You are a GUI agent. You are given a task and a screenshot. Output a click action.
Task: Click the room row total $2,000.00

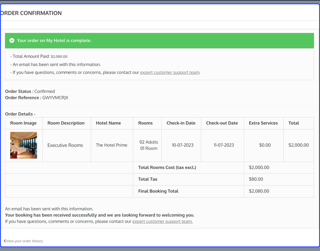pos(299,145)
